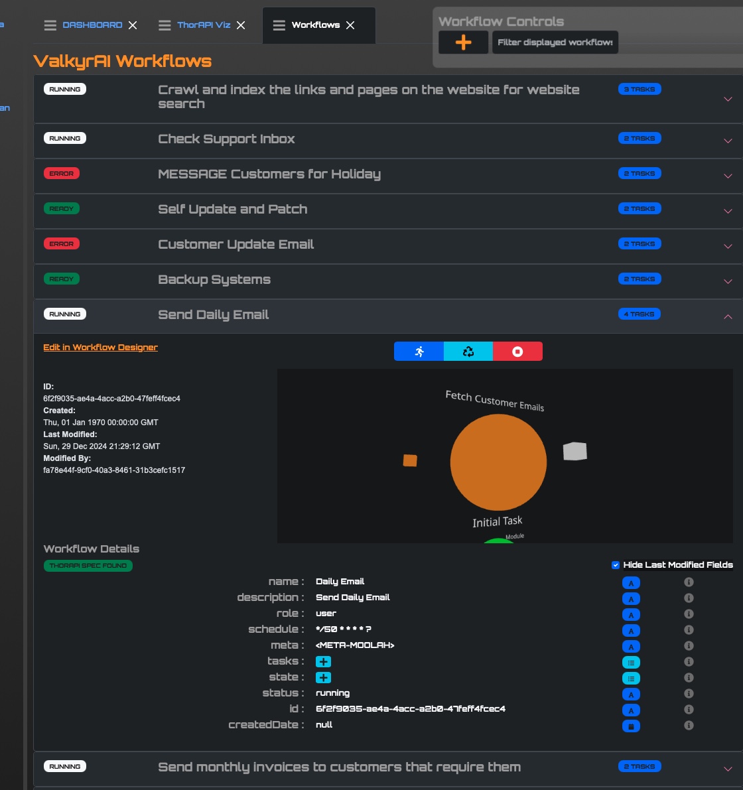
Task: Click the type icon for status field
Action: pos(631,694)
